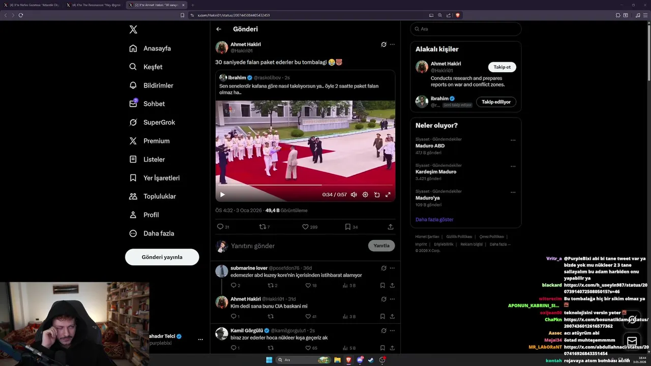This screenshot has width=651, height=366.
Task: Mute the video with the volume icon
Action: click(353, 195)
